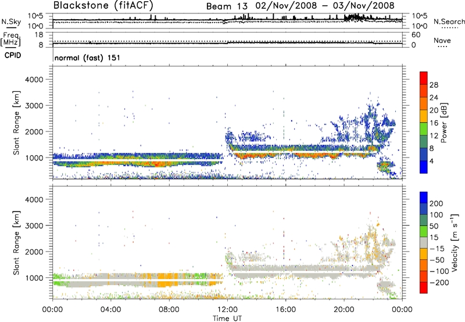Image resolution: width=465 pixels, height=322 pixels.
Task: Click the 20:00 time axis label
Action: pyautogui.click(x=344, y=310)
